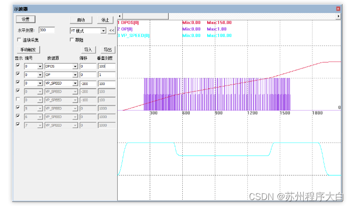Click the 导出 export button

pyautogui.click(x=107, y=50)
